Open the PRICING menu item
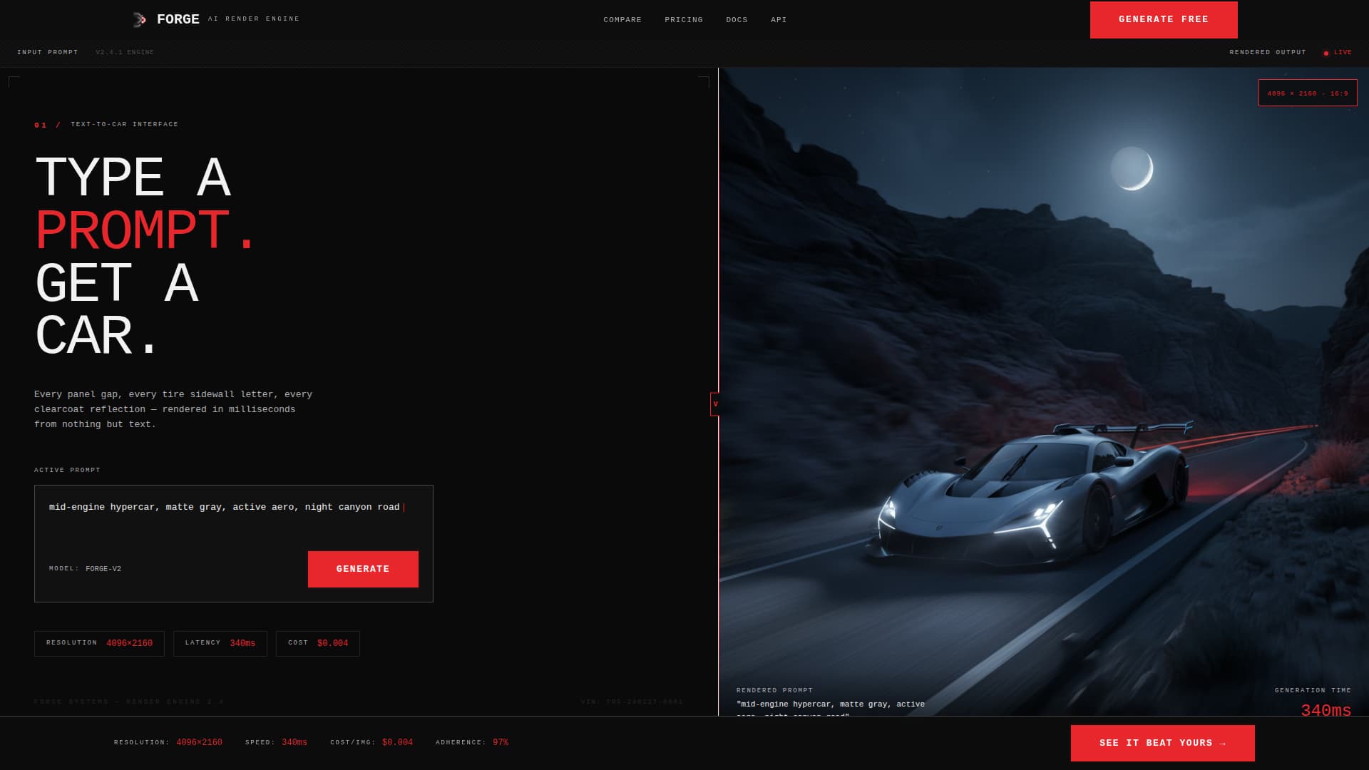 tap(683, 19)
